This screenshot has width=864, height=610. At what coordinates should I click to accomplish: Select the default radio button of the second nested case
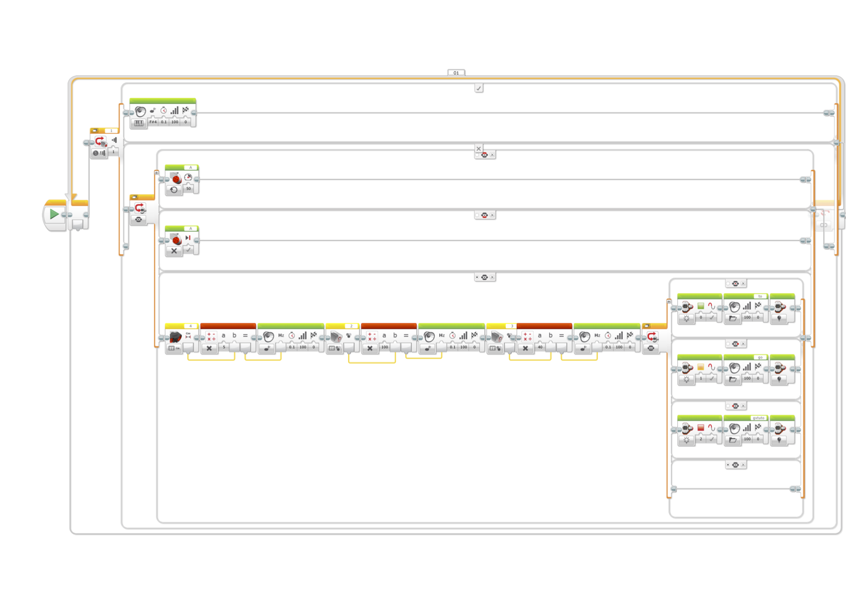click(728, 344)
